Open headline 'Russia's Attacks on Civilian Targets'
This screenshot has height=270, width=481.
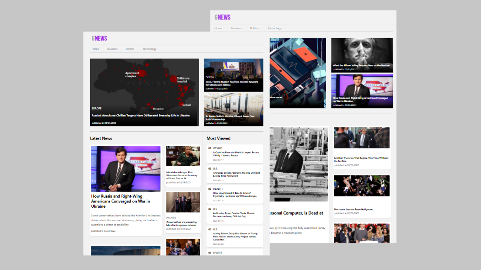(141, 115)
